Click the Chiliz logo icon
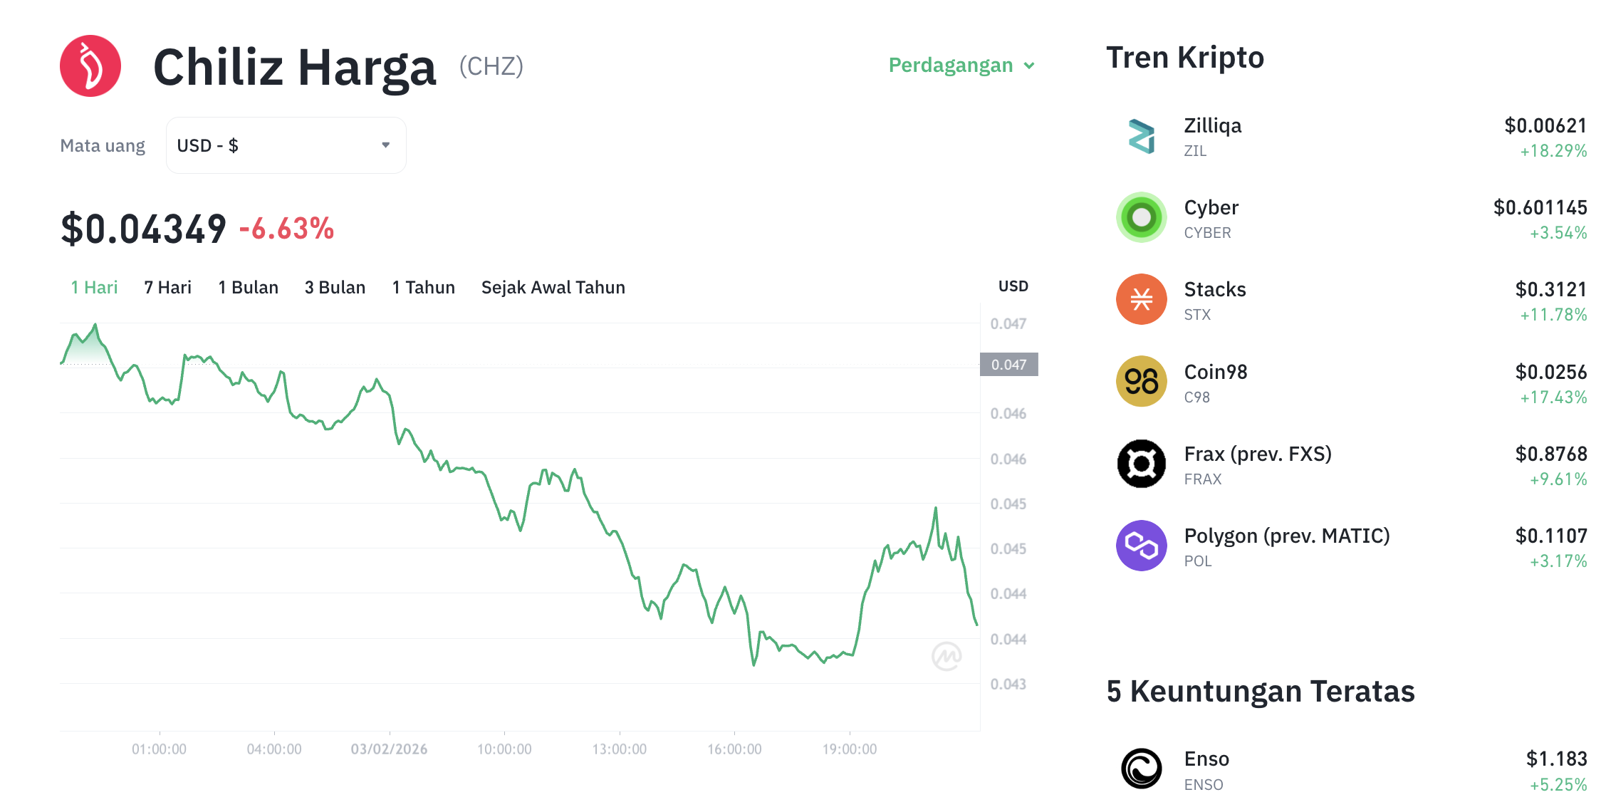This screenshot has height=812, width=1601. pos(90,65)
